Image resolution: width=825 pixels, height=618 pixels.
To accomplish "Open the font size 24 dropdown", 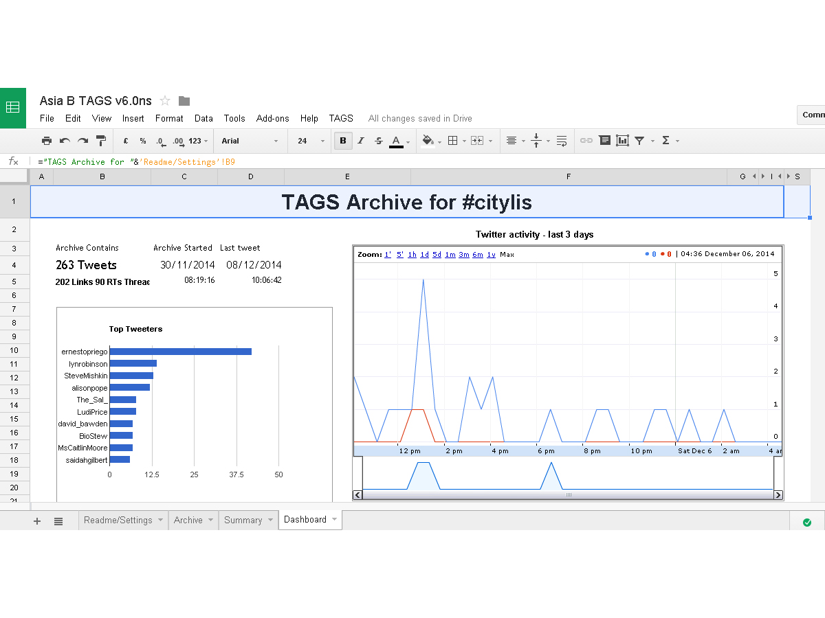I will [x=311, y=141].
